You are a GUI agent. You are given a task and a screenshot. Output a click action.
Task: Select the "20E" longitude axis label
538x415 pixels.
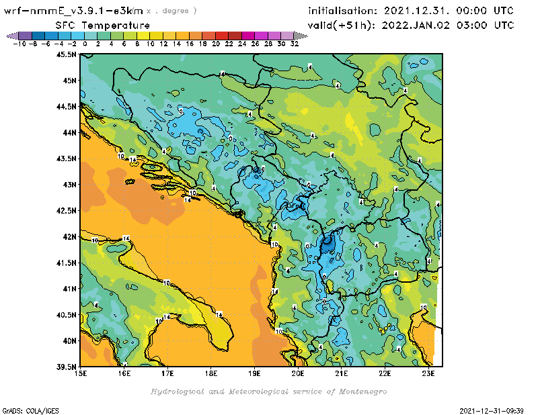pos(298,373)
